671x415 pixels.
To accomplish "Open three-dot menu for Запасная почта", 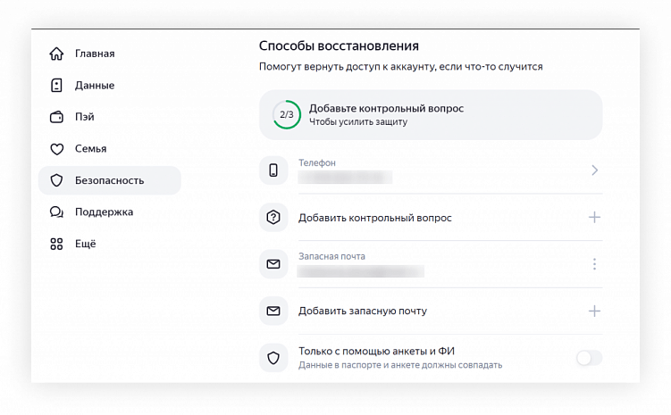I will pyautogui.click(x=594, y=264).
